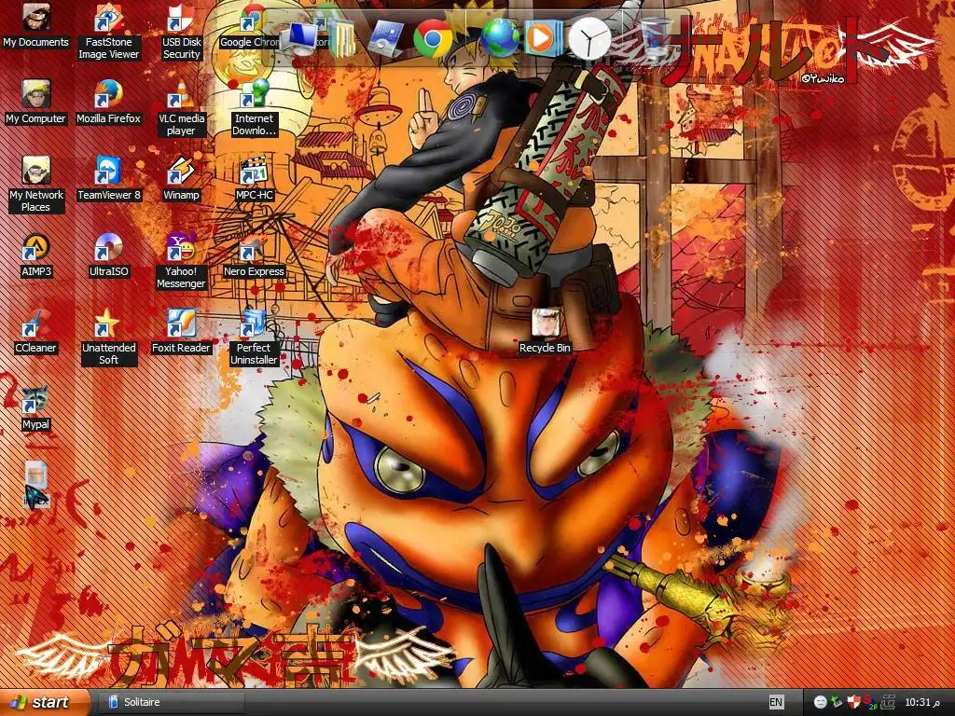
Task: Click the green arrow safely-remove hardware tray icon
Action: (x=837, y=703)
